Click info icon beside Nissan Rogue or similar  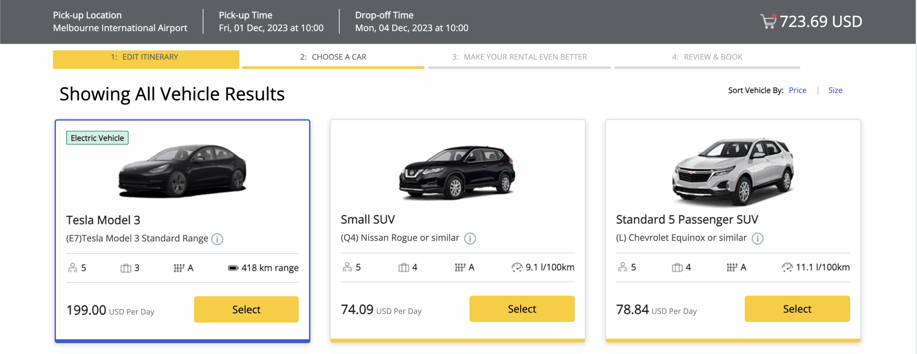tap(470, 238)
